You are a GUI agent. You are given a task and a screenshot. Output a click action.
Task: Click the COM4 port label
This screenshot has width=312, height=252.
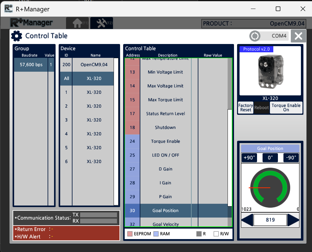coord(279,36)
